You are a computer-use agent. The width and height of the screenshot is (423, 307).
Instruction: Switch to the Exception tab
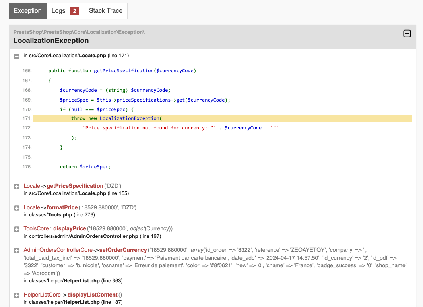point(27,11)
